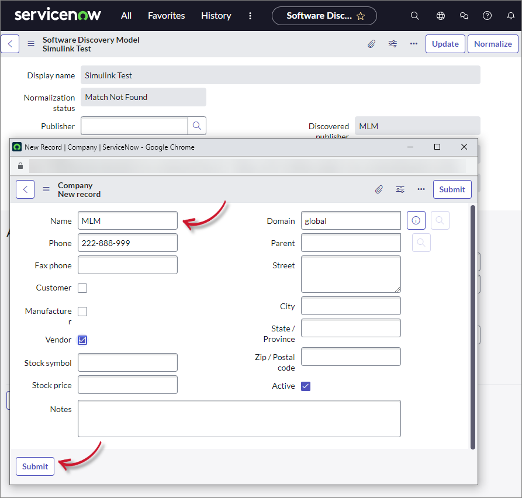522x498 pixels.
Task: Open the help question mark icon
Action: [487, 16]
